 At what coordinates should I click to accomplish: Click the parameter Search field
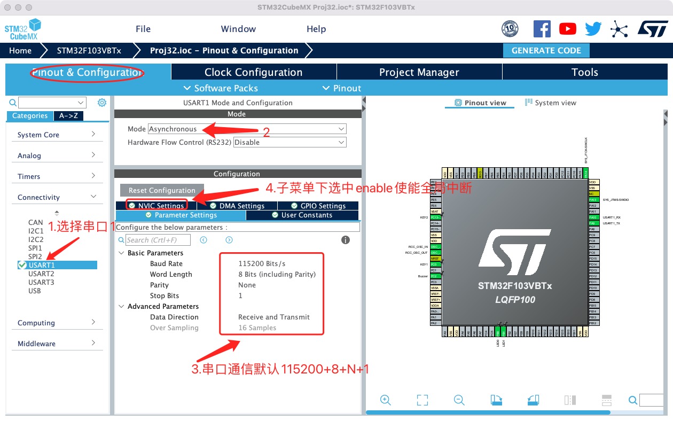(158, 240)
